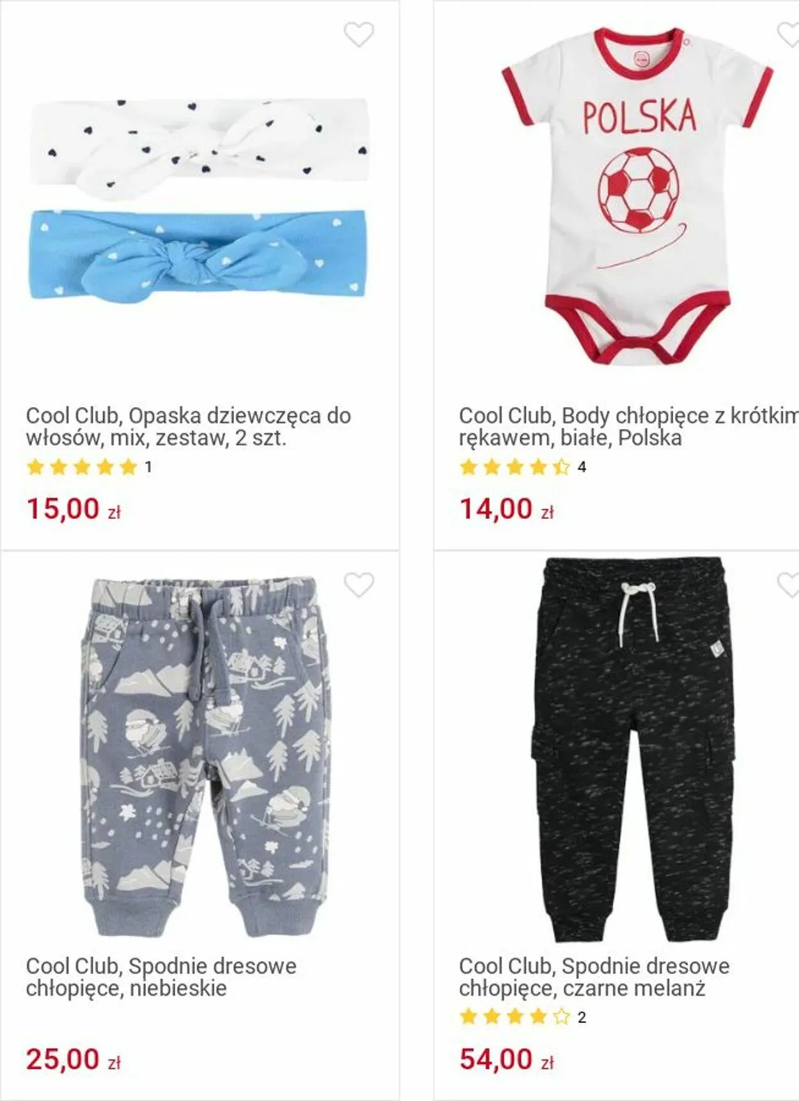The height and width of the screenshot is (1101, 799).
Task: Add the hair headband set to favorites
Action: (359, 35)
